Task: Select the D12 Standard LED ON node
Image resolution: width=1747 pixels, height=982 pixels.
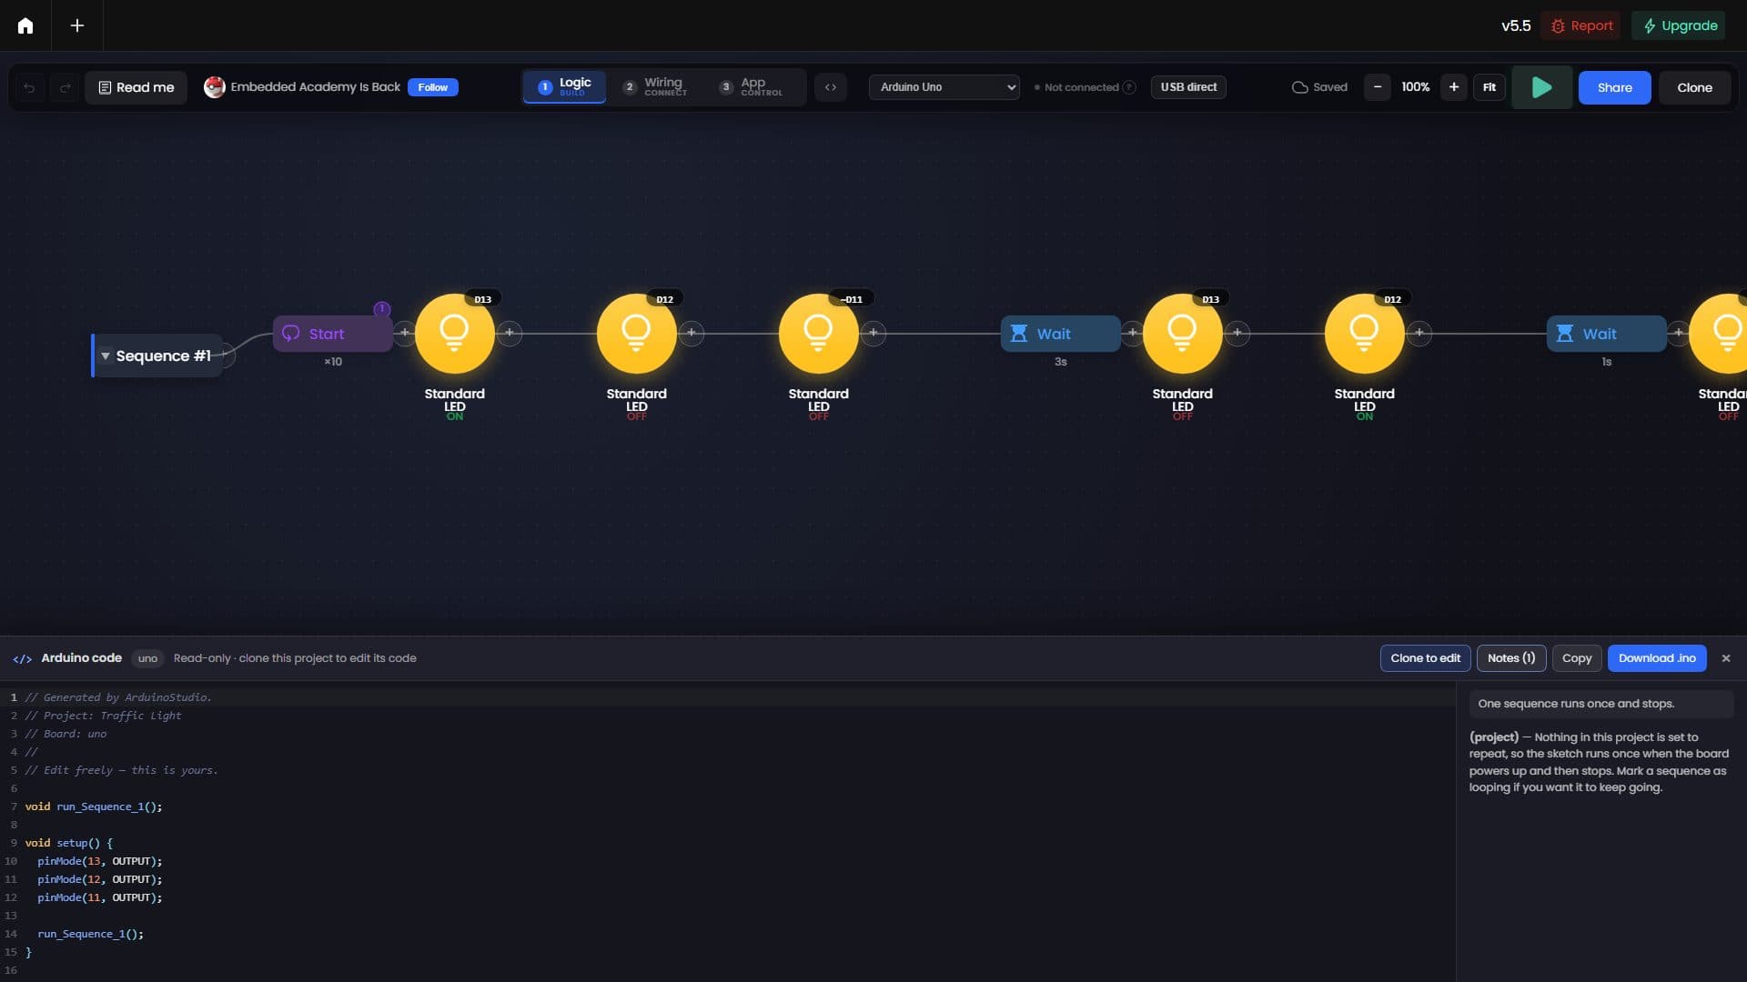Action: pos(1365,334)
